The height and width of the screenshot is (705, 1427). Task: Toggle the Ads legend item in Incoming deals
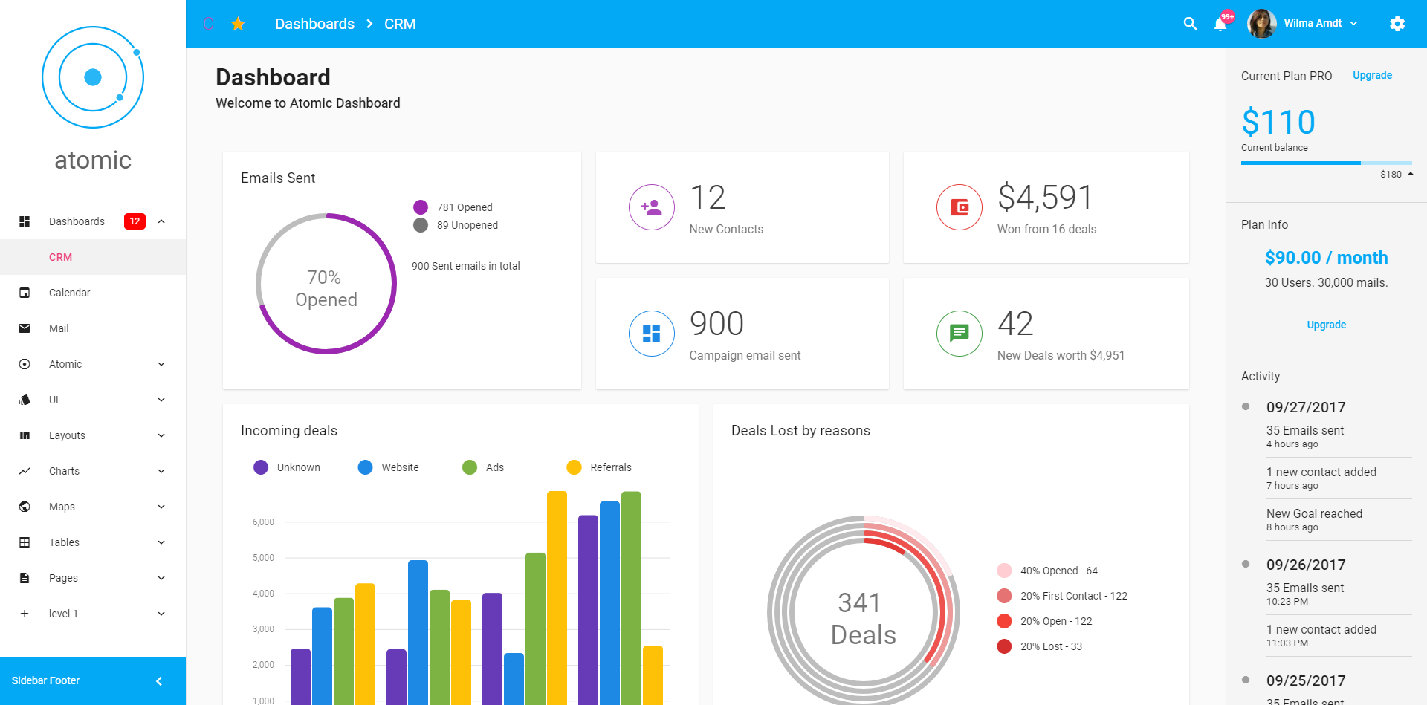coord(483,467)
